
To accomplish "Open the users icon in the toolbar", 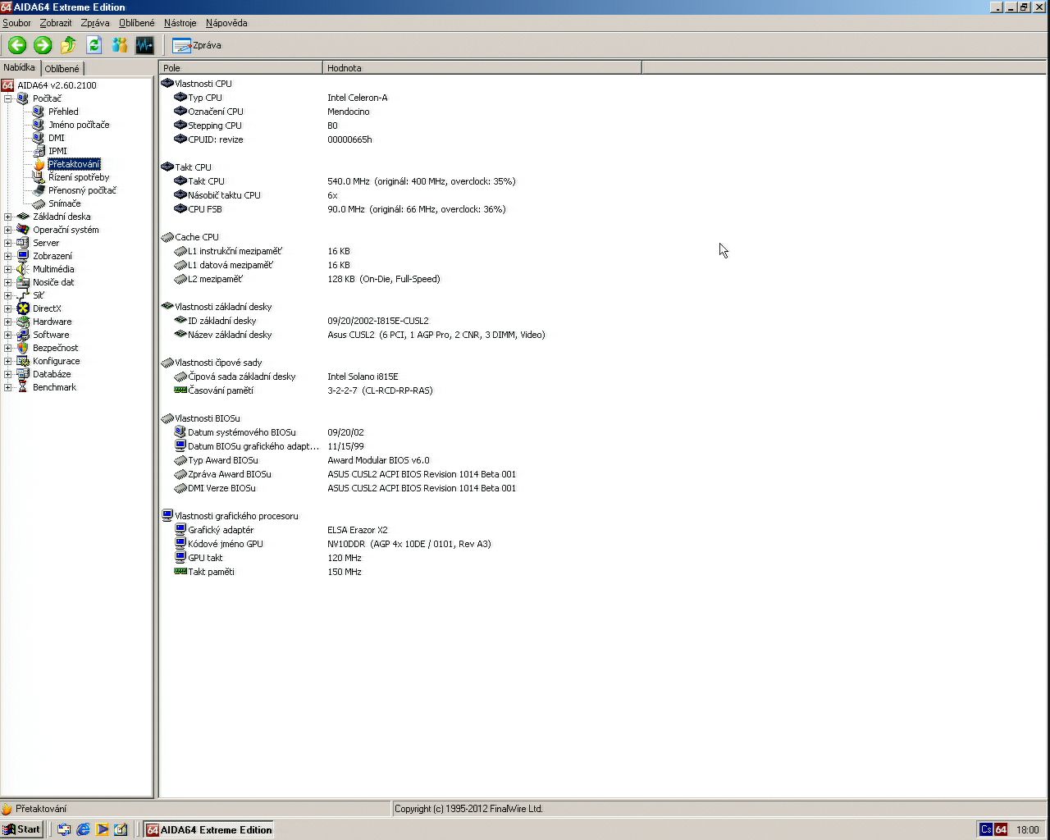I will tap(120, 45).
